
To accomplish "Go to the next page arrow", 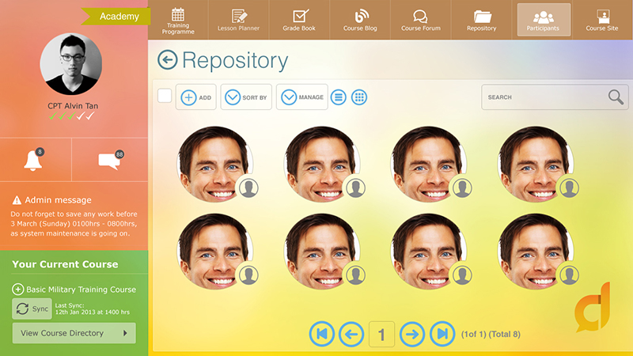I will coord(412,334).
